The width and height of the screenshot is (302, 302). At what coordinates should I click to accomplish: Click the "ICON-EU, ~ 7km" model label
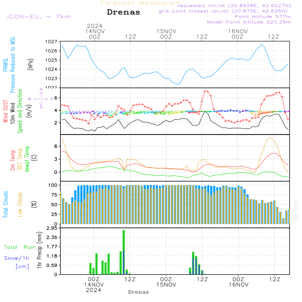point(39,17)
